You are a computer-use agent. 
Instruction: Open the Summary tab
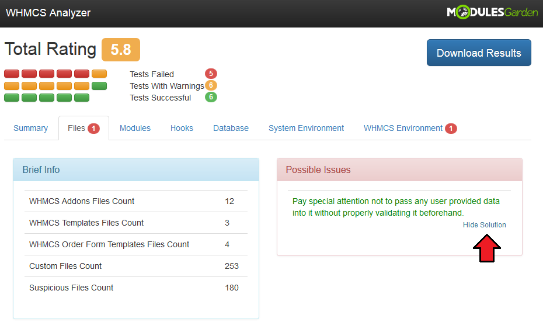point(31,128)
